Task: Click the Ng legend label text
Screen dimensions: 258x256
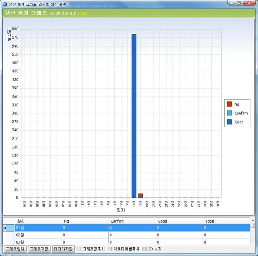Action: pyautogui.click(x=237, y=104)
